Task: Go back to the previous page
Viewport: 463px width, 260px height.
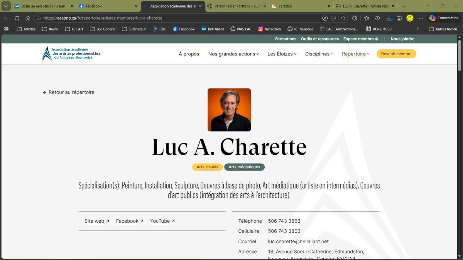Action: pyautogui.click(x=6, y=18)
